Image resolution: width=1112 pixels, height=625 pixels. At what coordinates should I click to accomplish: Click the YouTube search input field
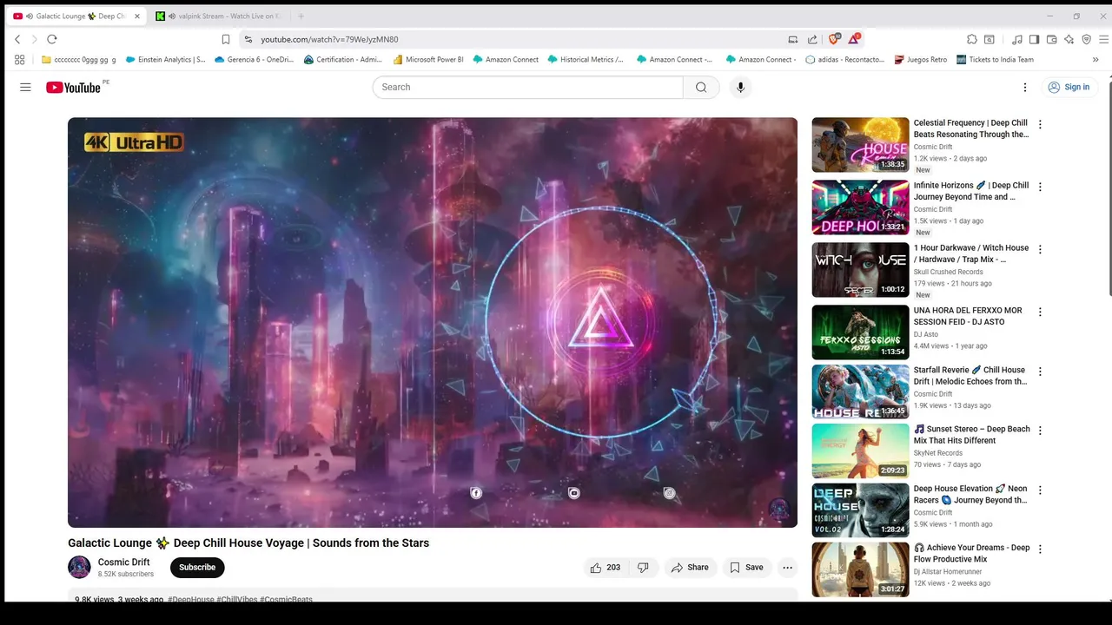point(528,87)
